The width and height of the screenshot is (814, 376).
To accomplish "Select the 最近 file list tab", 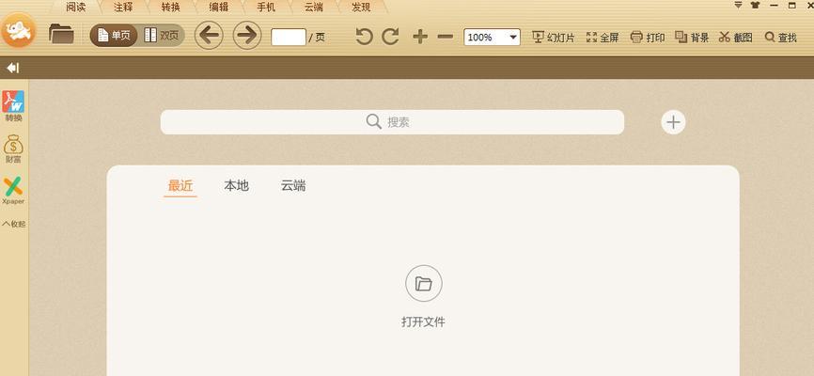I will [180, 185].
